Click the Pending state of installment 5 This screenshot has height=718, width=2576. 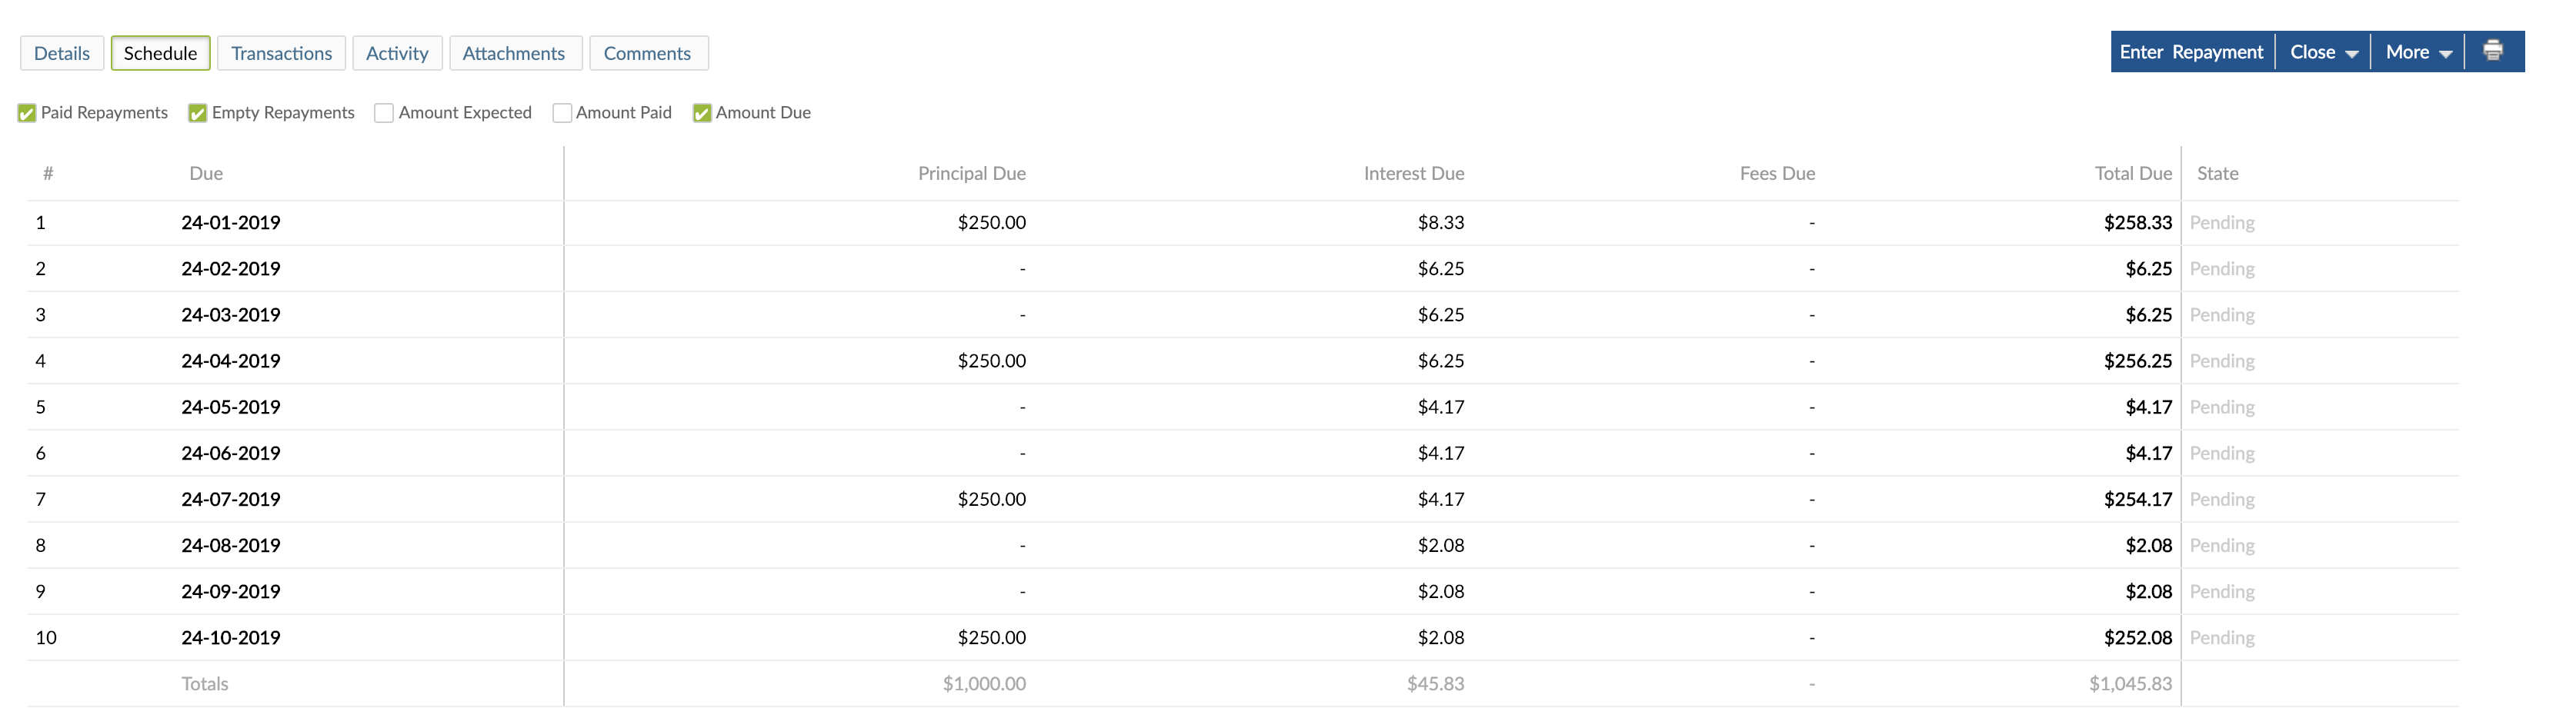[x=2222, y=407]
